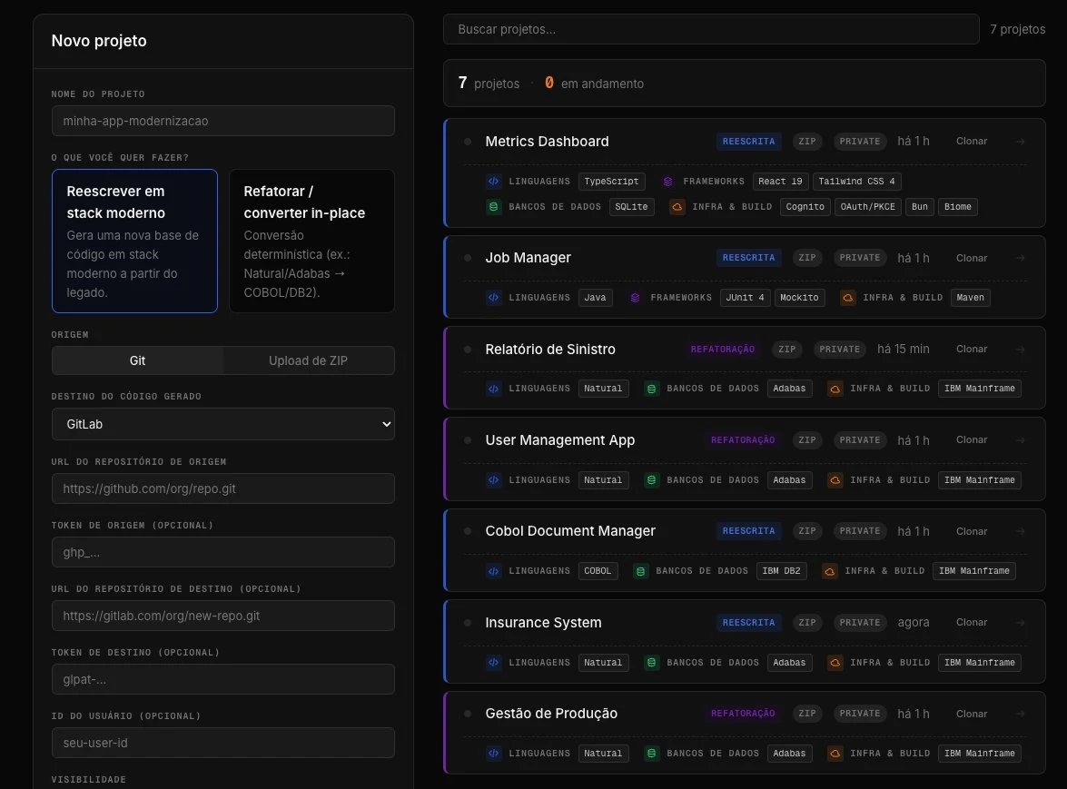Select the Reescrever em stack moderno option

[134, 241]
